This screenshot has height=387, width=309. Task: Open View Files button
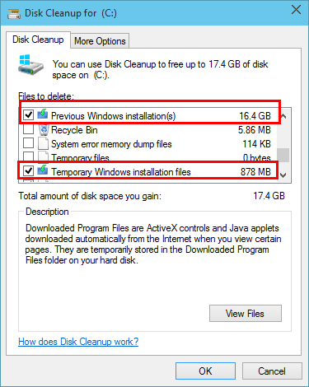pos(246,313)
